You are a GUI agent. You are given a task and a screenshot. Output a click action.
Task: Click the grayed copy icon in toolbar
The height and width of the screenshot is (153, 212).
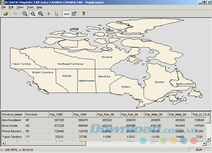click(15, 14)
